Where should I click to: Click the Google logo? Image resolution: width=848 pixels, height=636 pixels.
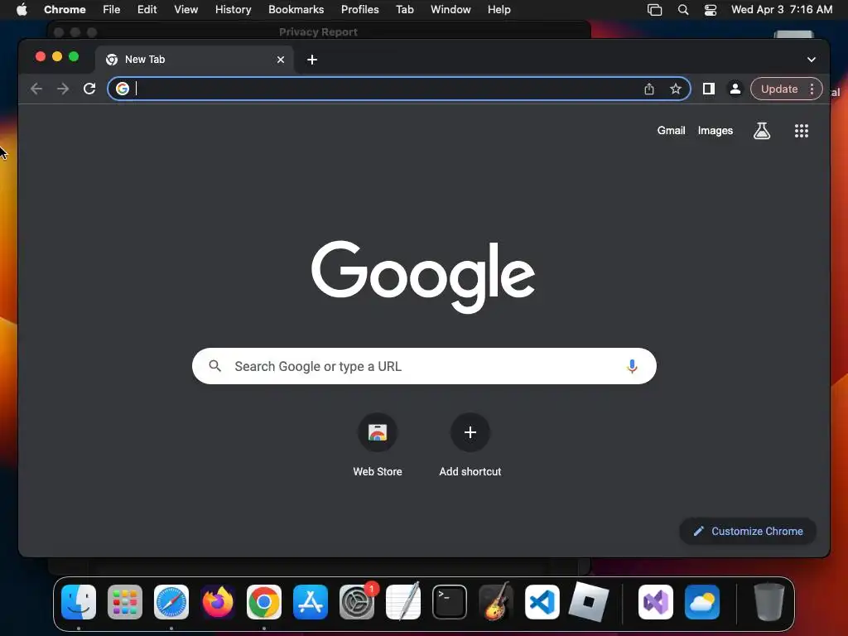(423, 277)
